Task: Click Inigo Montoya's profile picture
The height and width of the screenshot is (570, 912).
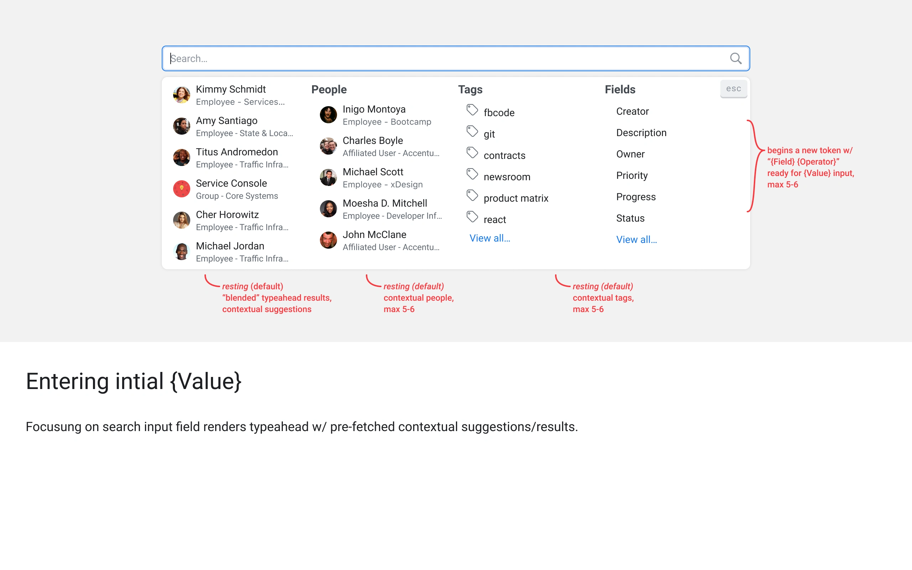Action: (x=328, y=115)
